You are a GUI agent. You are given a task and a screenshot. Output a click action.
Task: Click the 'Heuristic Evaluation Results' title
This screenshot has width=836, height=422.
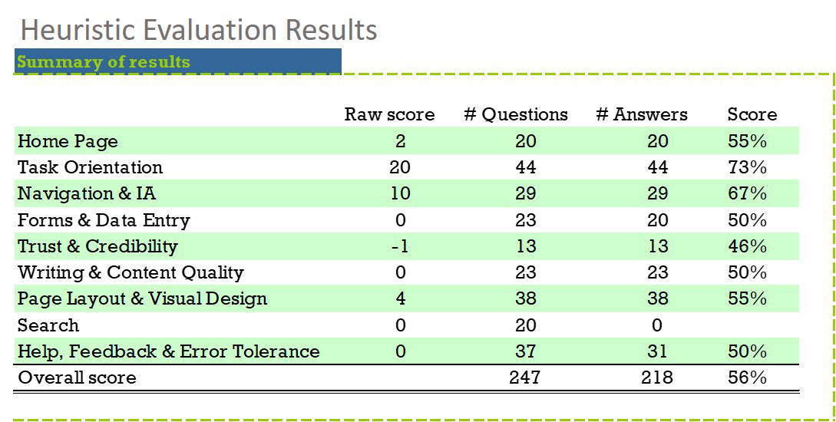coord(199,30)
